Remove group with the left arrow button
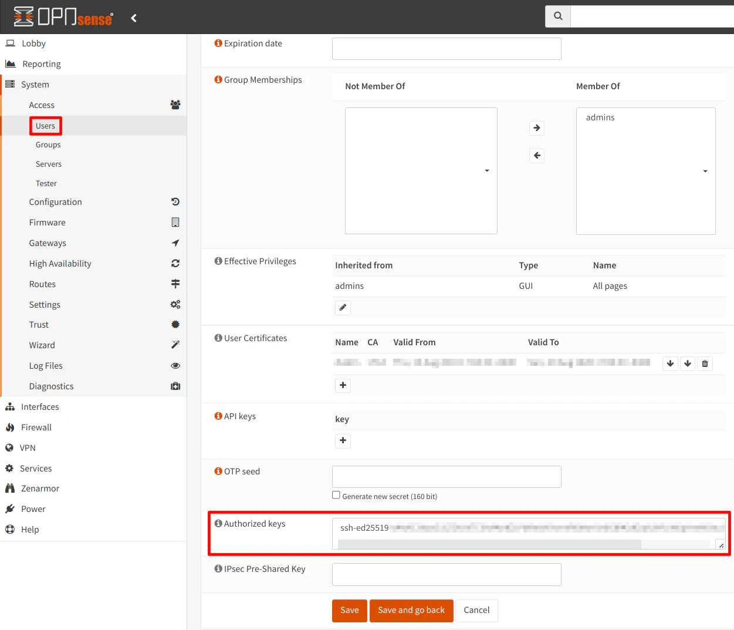Image resolution: width=734 pixels, height=630 pixels. (x=537, y=156)
